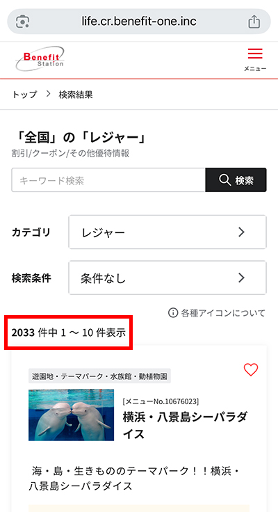Open 横浜・八景島シーパラダイス listing title
278x512 pixels.
pos(186,426)
